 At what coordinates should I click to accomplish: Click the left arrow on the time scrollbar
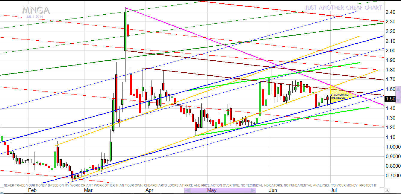[187, 190]
